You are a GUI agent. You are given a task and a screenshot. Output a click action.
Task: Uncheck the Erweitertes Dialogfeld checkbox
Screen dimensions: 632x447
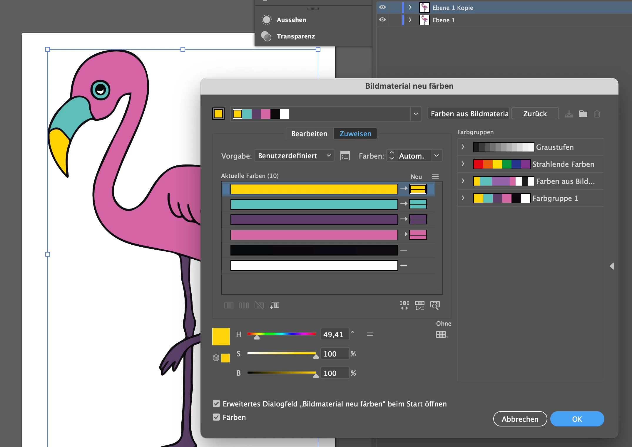[216, 404]
